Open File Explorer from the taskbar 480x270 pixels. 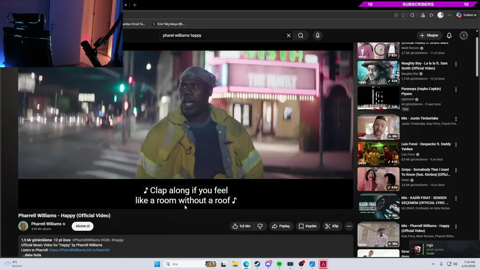[235, 264]
